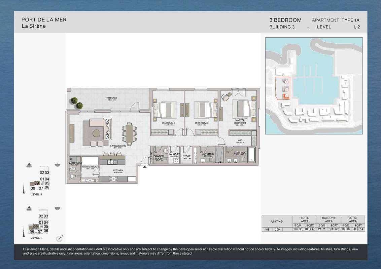Select building marker 3 on the site map
This screenshot has width=381, height=269.
(x=286, y=96)
